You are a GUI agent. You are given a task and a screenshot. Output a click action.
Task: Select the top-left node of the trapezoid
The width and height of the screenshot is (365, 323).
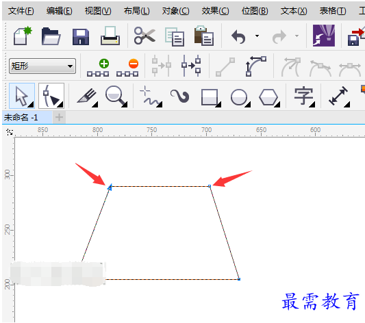point(110,187)
